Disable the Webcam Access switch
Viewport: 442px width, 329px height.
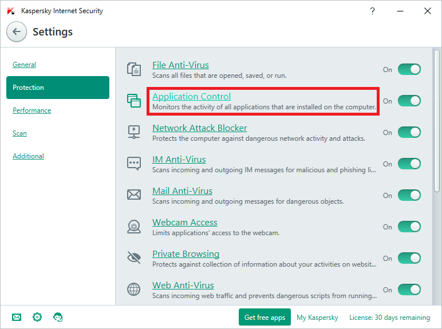409,227
